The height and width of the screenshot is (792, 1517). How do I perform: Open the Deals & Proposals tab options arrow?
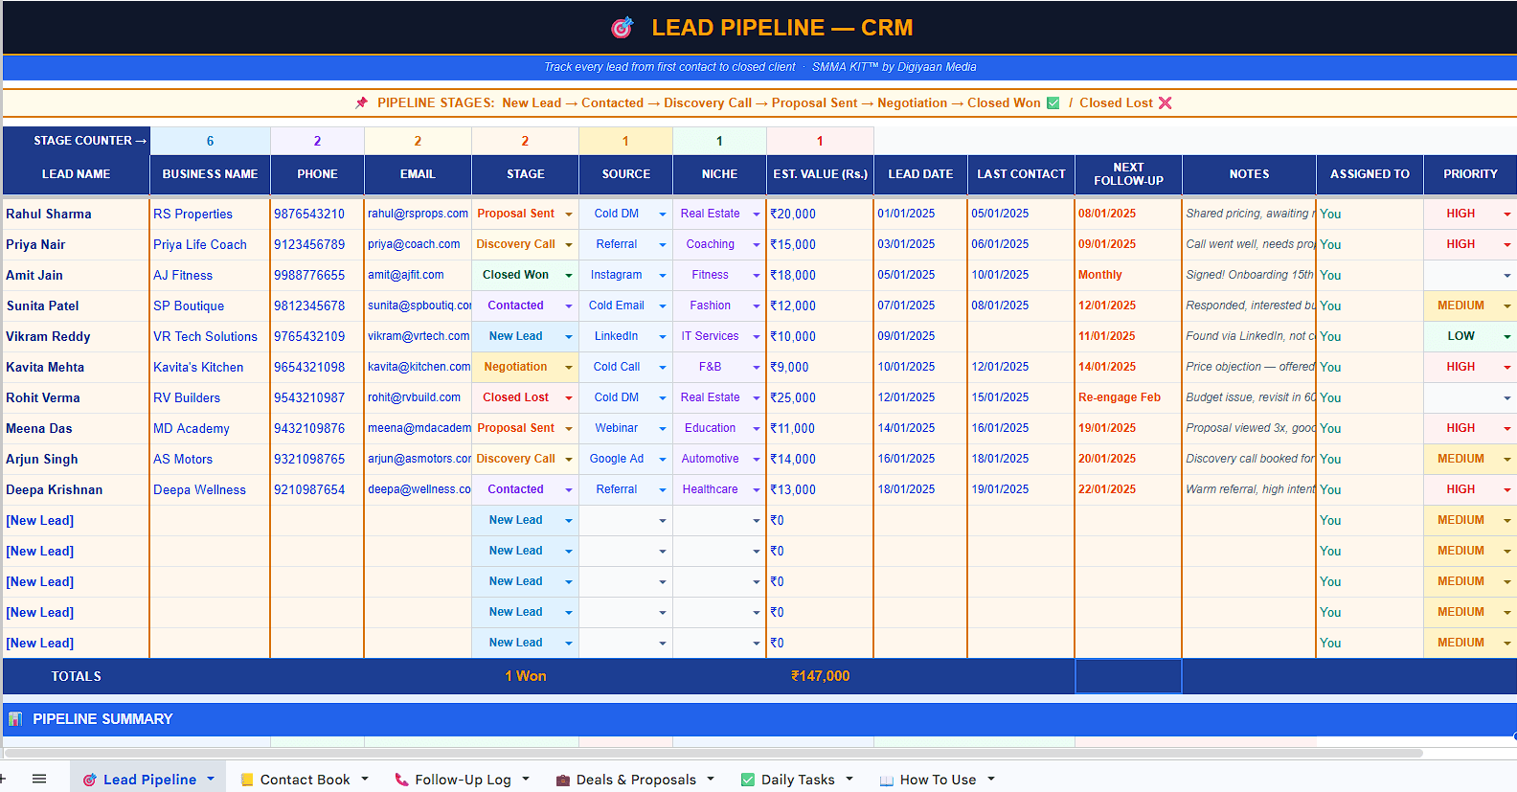[711, 779]
